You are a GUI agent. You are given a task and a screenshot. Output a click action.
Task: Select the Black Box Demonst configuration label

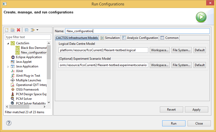tap(34, 48)
